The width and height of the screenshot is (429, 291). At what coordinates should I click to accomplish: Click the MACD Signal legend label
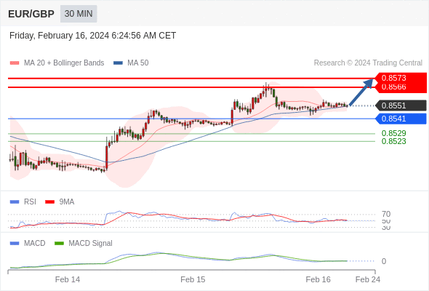coord(91,244)
